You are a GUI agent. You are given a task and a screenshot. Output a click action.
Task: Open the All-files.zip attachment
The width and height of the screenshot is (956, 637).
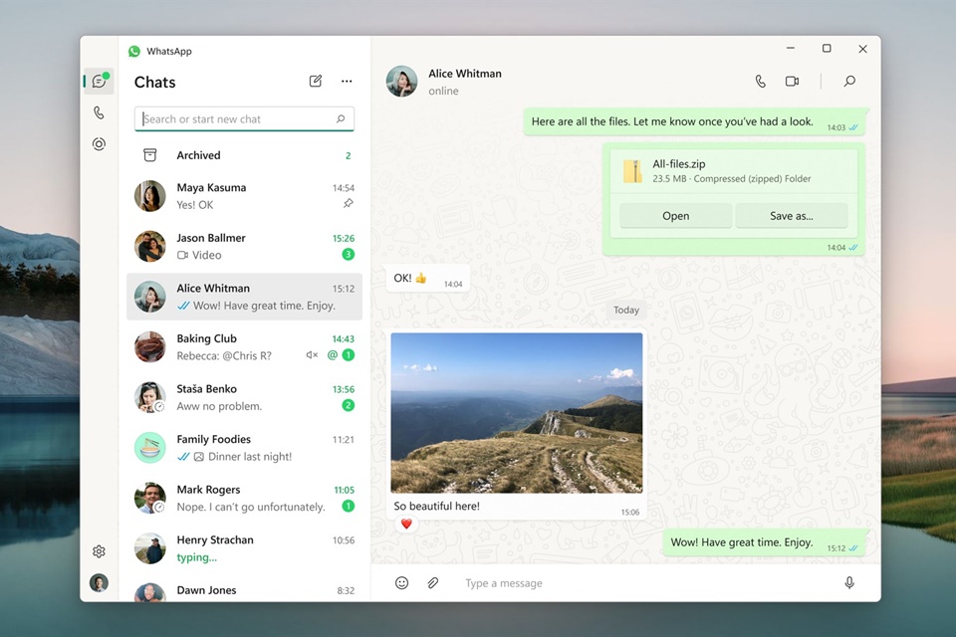[674, 215]
